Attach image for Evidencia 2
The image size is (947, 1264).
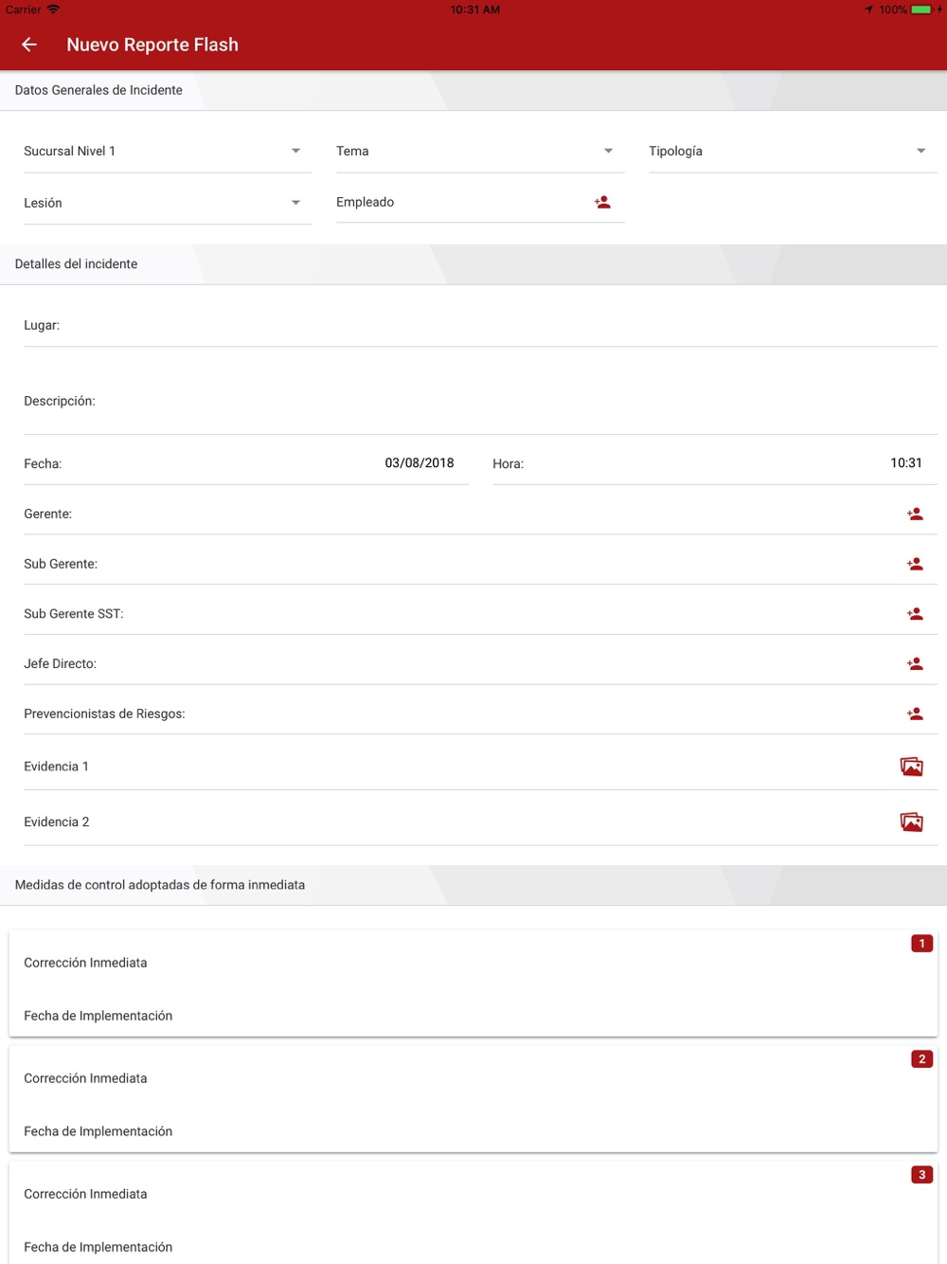911,822
